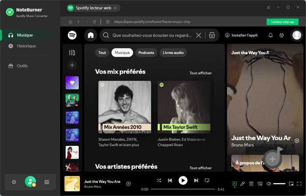Image resolution: width=306 pixels, height=196 pixels.
Task: Select the Tout filter chip
Action: 102,53
